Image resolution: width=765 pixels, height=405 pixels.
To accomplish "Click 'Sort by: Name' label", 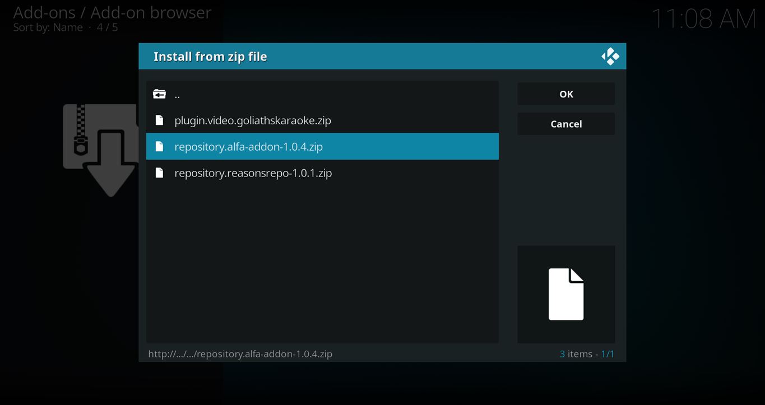I will [x=48, y=27].
